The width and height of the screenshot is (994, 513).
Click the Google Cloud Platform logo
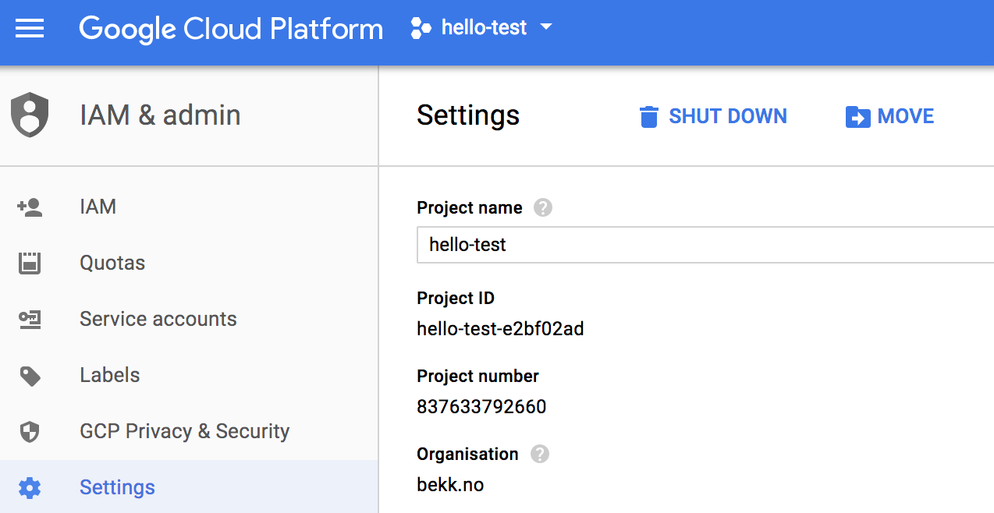pyautogui.click(x=231, y=30)
